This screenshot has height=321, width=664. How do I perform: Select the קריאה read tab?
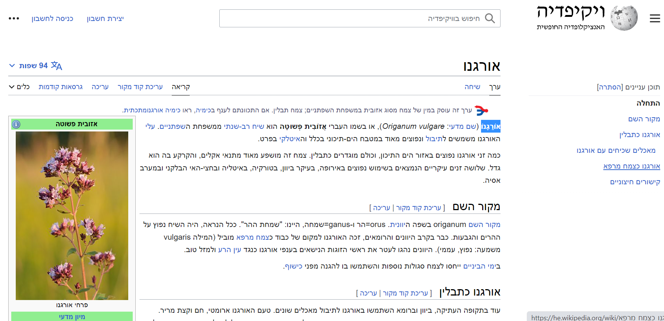(x=181, y=87)
